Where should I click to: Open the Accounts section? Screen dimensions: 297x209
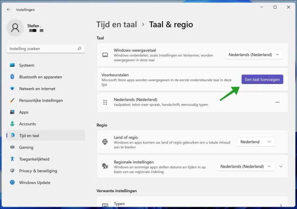[x=46, y=124]
